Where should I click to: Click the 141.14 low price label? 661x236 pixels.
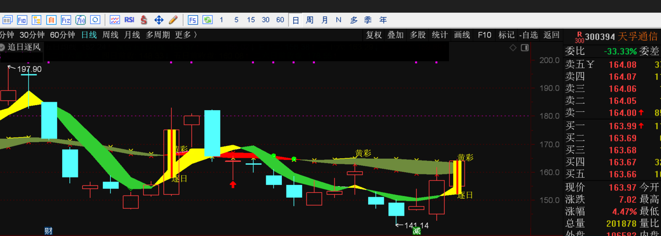[416, 225]
